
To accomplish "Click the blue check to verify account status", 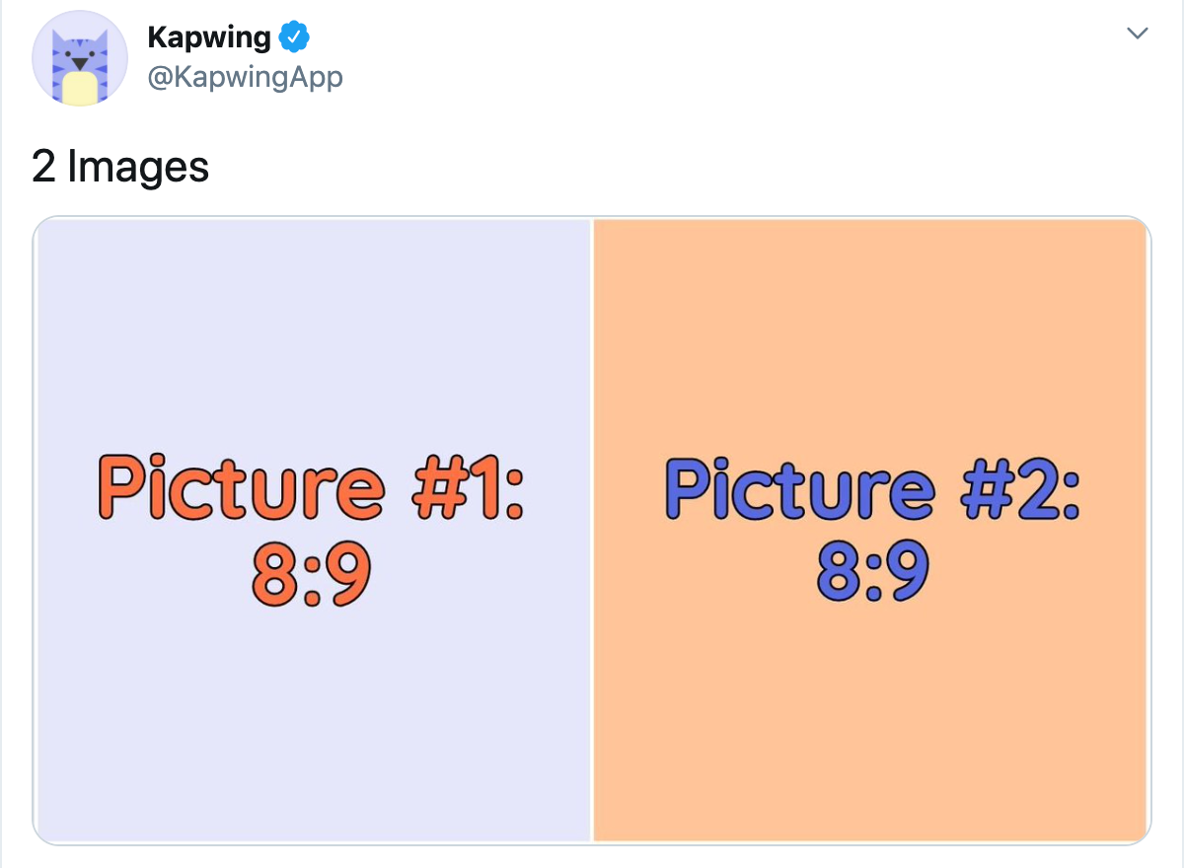I will pyautogui.click(x=294, y=36).
